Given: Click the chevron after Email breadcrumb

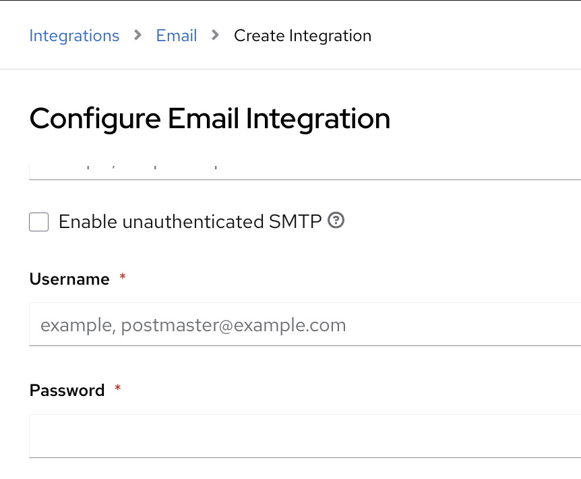Looking at the screenshot, I should coord(216,35).
